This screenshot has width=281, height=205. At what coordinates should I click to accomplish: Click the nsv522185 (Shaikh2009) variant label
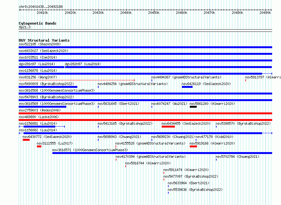click(x=40, y=44)
